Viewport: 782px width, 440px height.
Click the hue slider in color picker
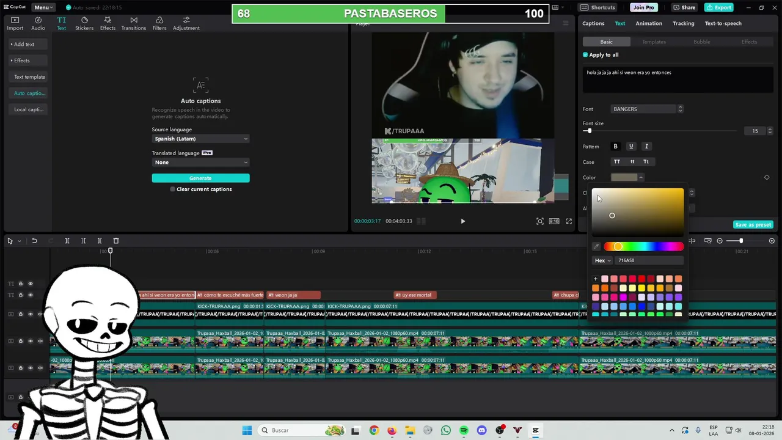643,246
